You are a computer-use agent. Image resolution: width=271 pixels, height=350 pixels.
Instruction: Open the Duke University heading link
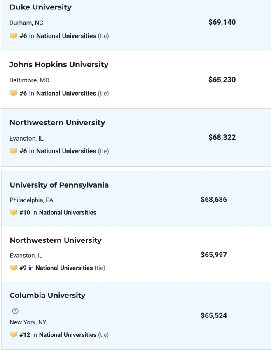[x=40, y=7]
